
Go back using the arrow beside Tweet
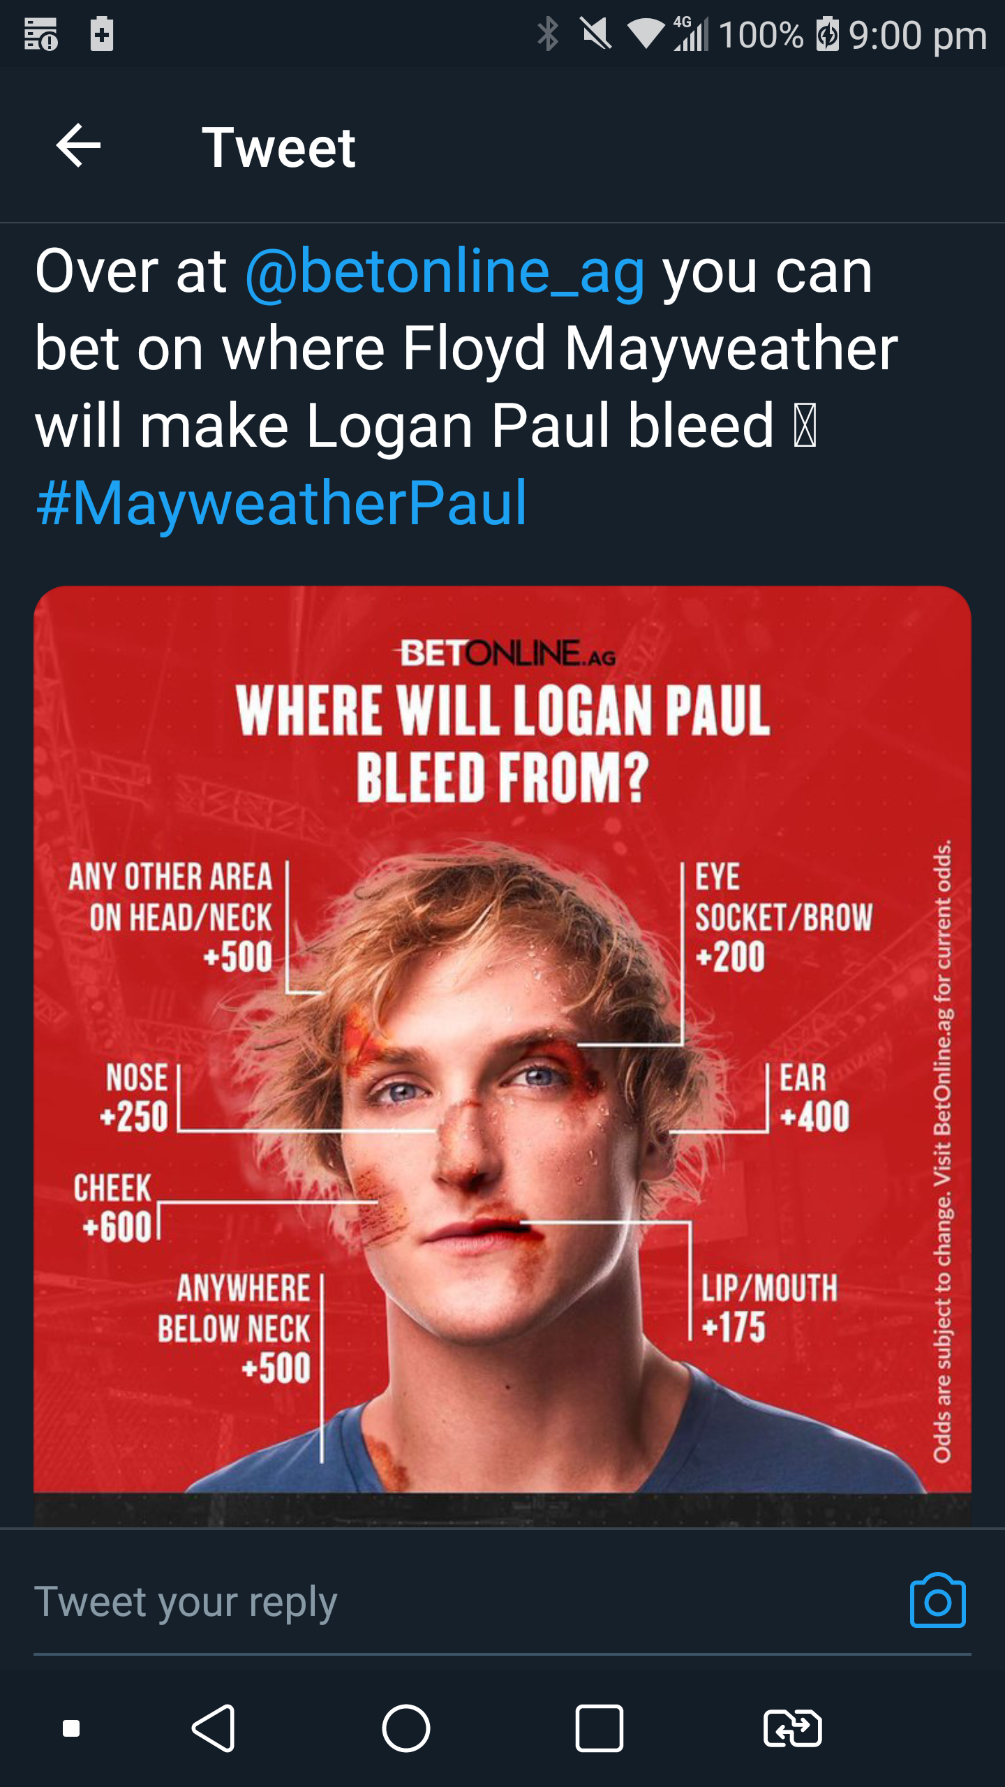(78, 146)
